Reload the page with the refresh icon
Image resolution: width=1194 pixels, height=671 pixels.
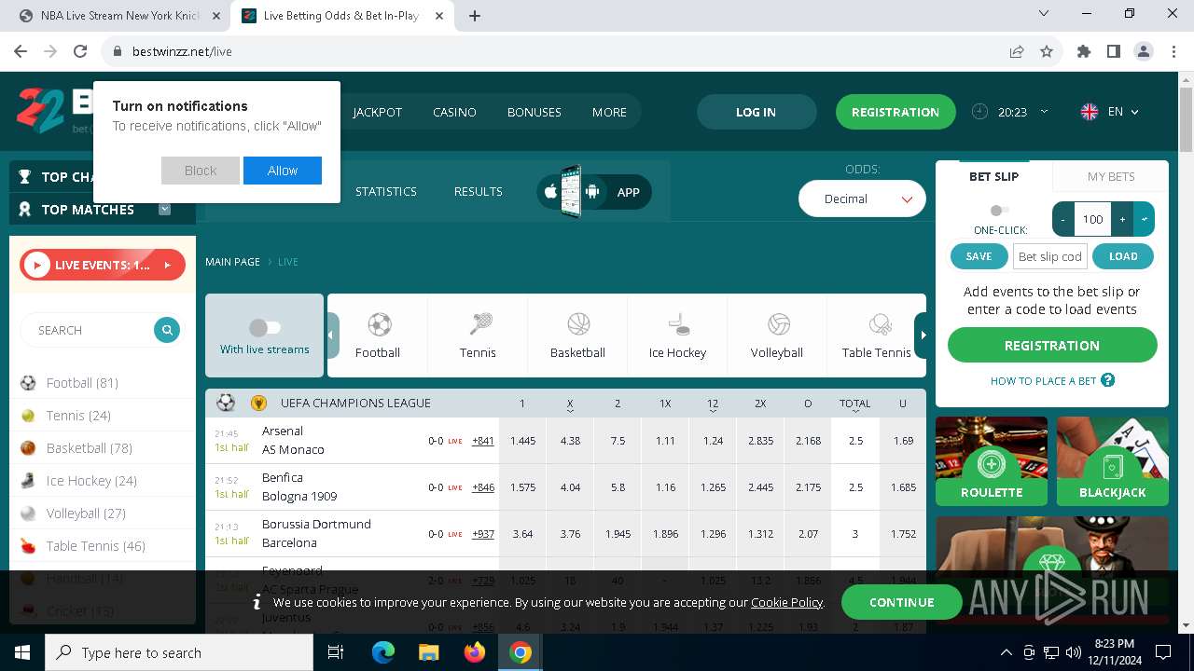tap(80, 51)
